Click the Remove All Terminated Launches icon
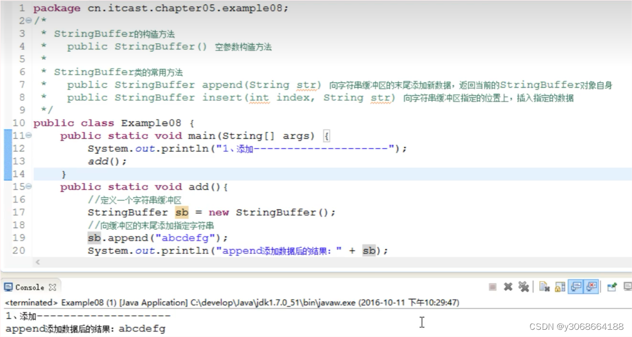 [524, 287]
